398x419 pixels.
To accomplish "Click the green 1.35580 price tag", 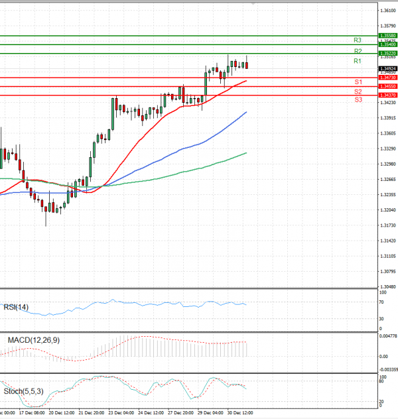I will pyautogui.click(x=388, y=36).
